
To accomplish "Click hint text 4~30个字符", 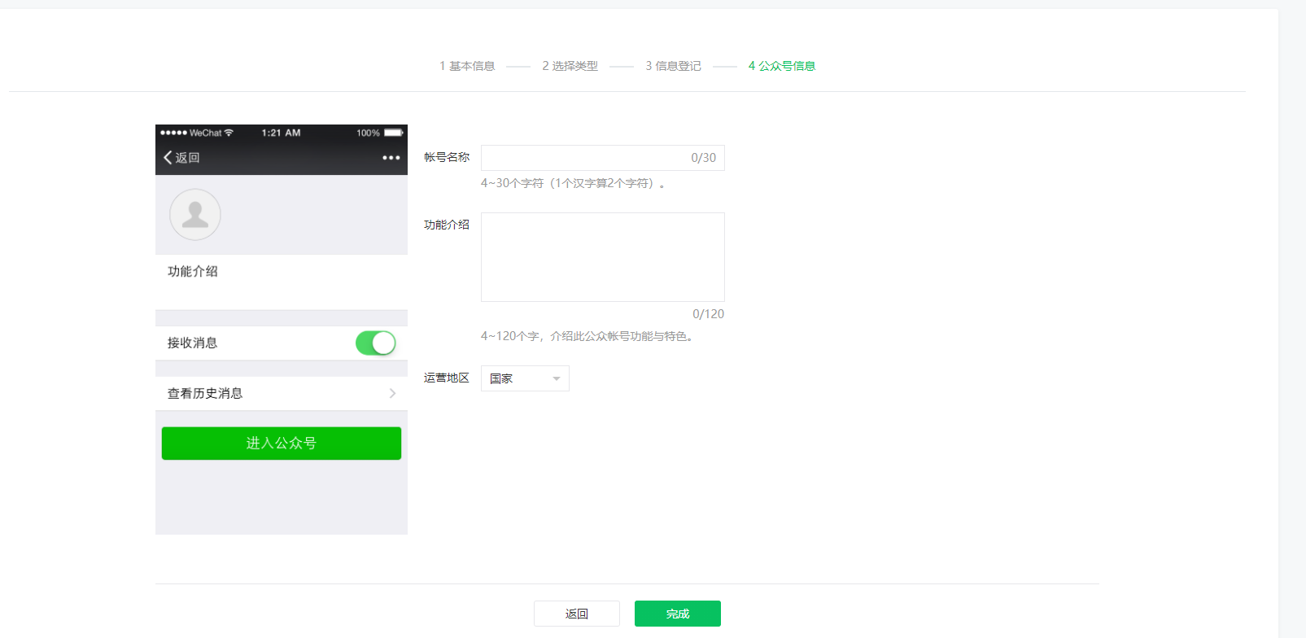I will [x=573, y=183].
